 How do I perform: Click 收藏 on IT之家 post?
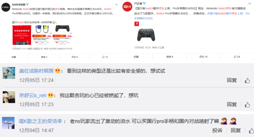(136, 57)
